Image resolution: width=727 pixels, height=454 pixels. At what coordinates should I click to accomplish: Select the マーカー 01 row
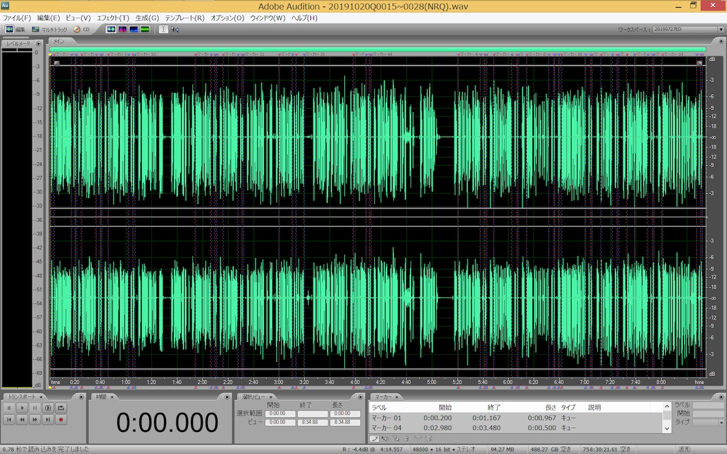515,418
